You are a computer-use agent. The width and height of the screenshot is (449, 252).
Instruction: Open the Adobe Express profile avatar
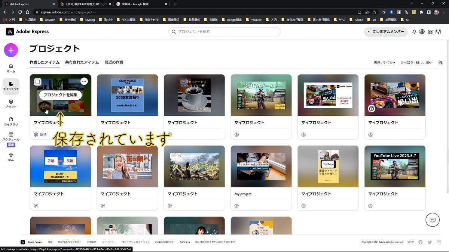coord(422,32)
